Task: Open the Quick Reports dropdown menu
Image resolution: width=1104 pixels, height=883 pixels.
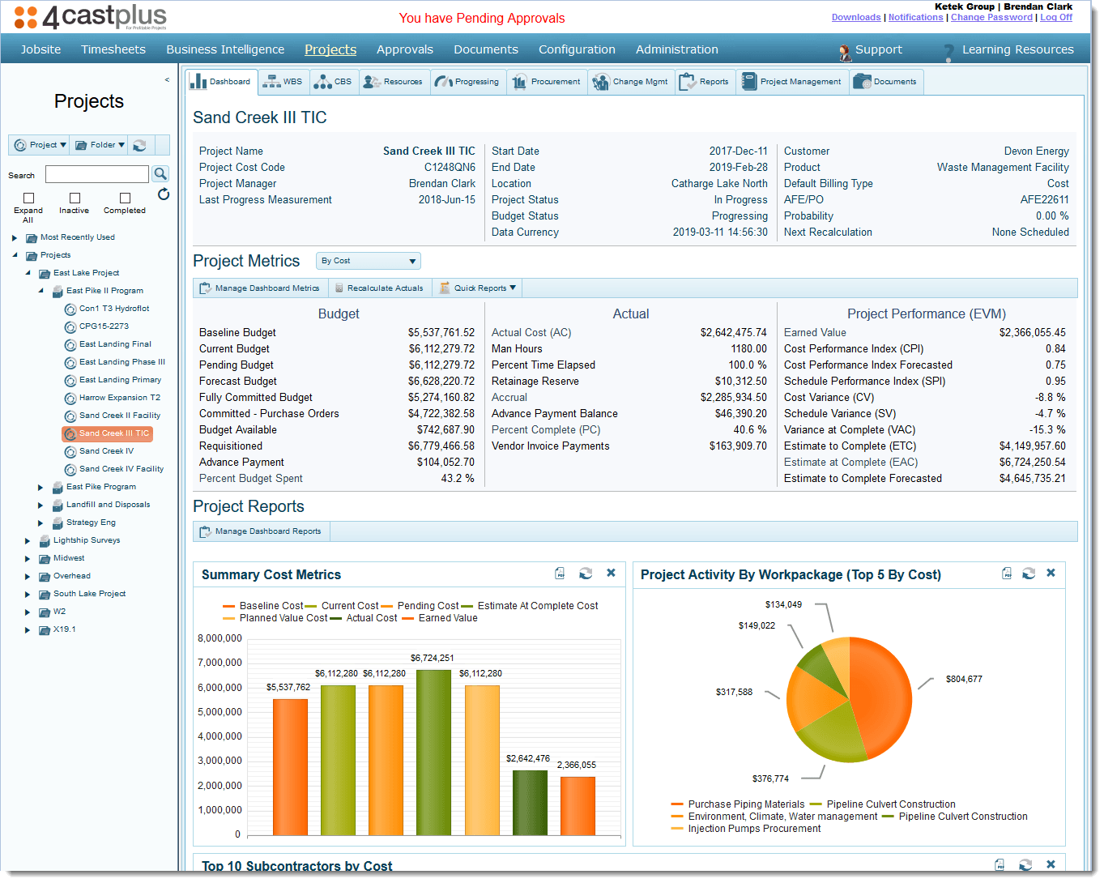Action: [x=478, y=288]
